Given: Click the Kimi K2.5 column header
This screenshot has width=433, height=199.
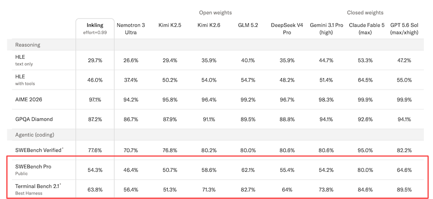Looking at the screenshot, I should click(x=170, y=25).
